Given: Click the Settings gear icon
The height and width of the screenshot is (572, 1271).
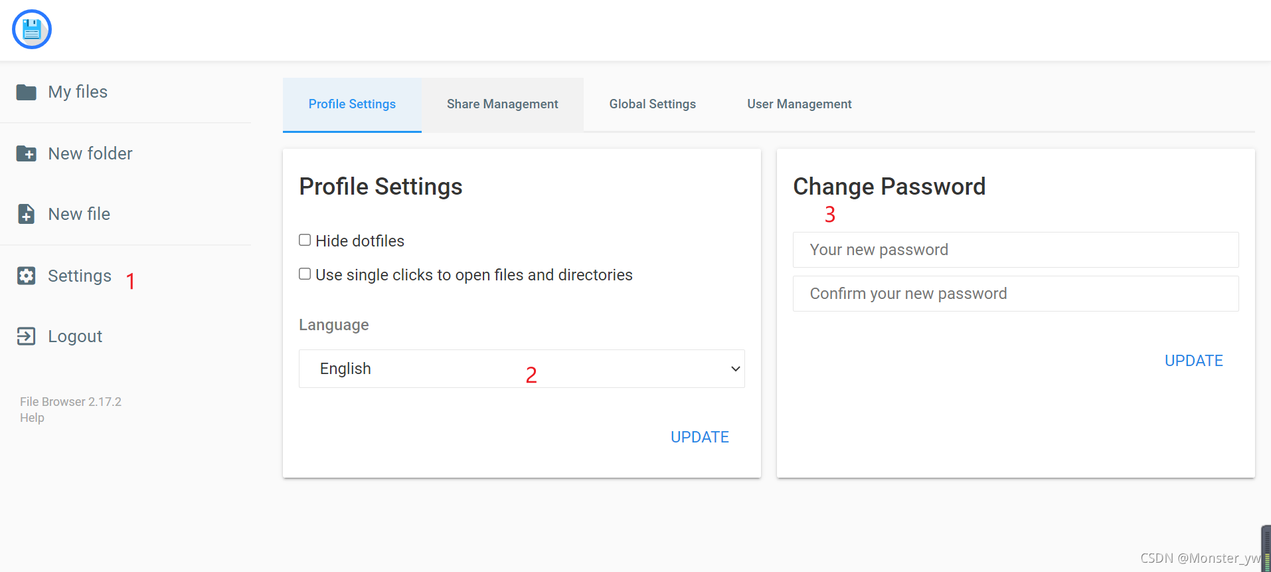Looking at the screenshot, I should [x=27, y=276].
